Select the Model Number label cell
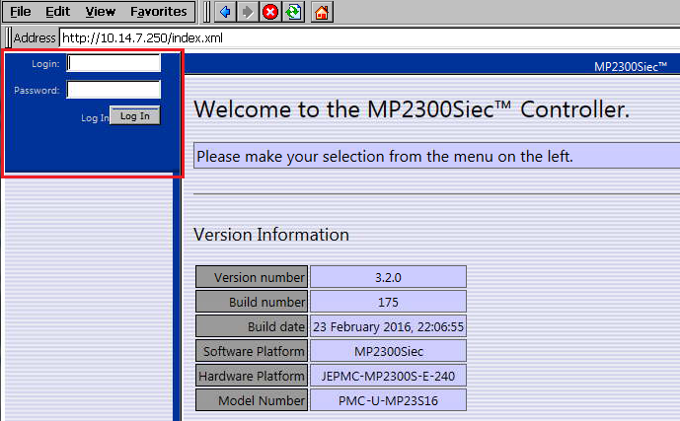The width and height of the screenshot is (680, 421). [x=252, y=400]
